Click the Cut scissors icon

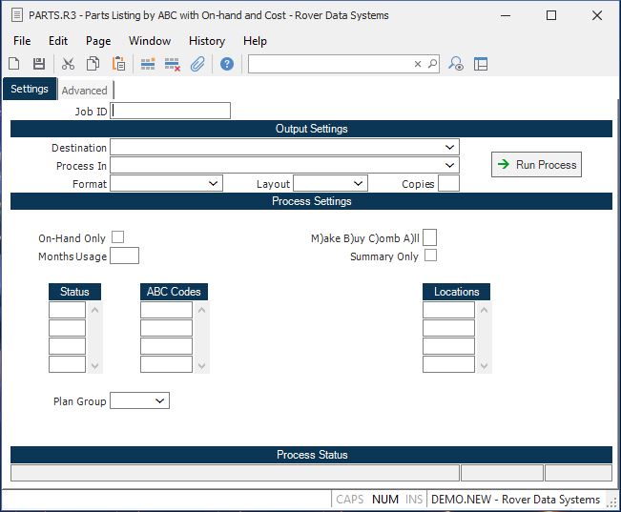pyautogui.click(x=68, y=64)
